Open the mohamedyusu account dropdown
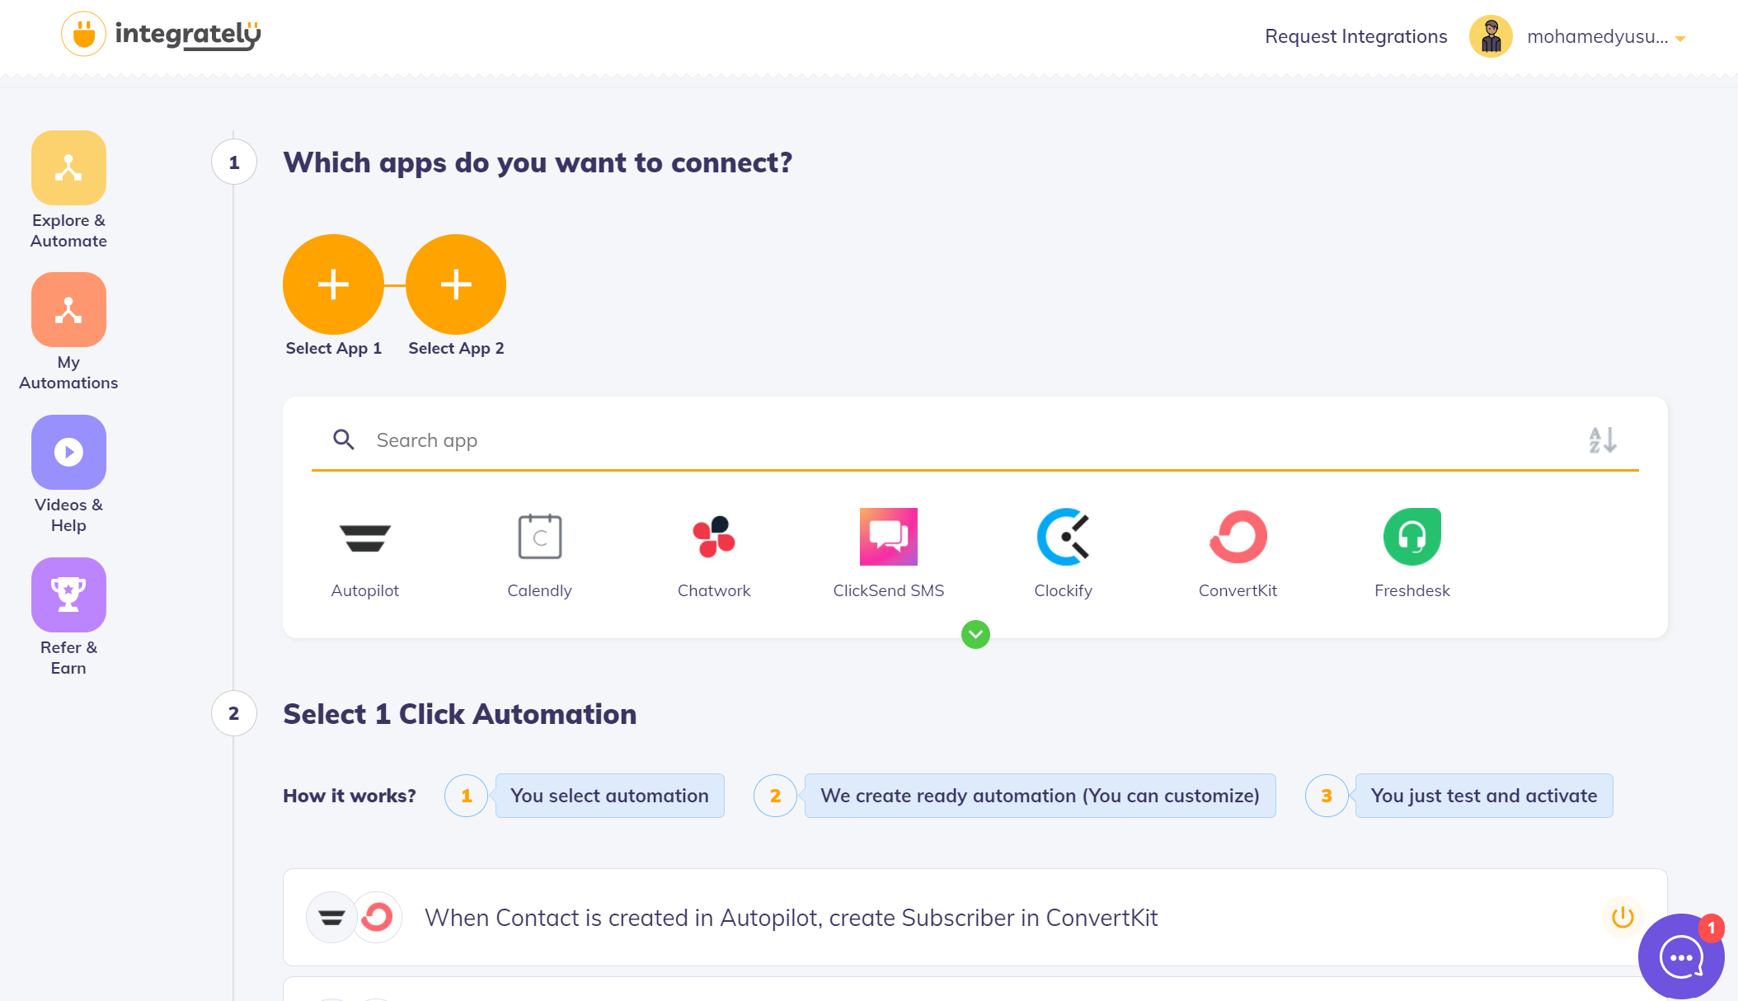The image size is (1738, 1001). (x=1578, y=37)
